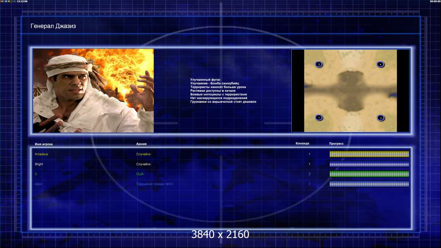441x248 pixels.
Task: Select player name "Bright"
Action: point(39,164)
